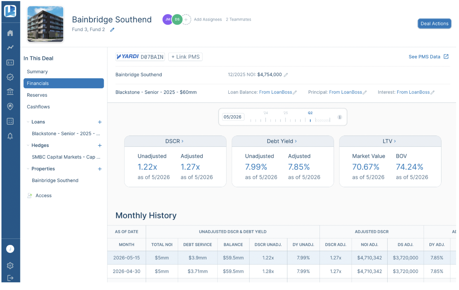Click Add Assignees text
The height and width of the screenshot is (290, 459).
pos(208,20)
